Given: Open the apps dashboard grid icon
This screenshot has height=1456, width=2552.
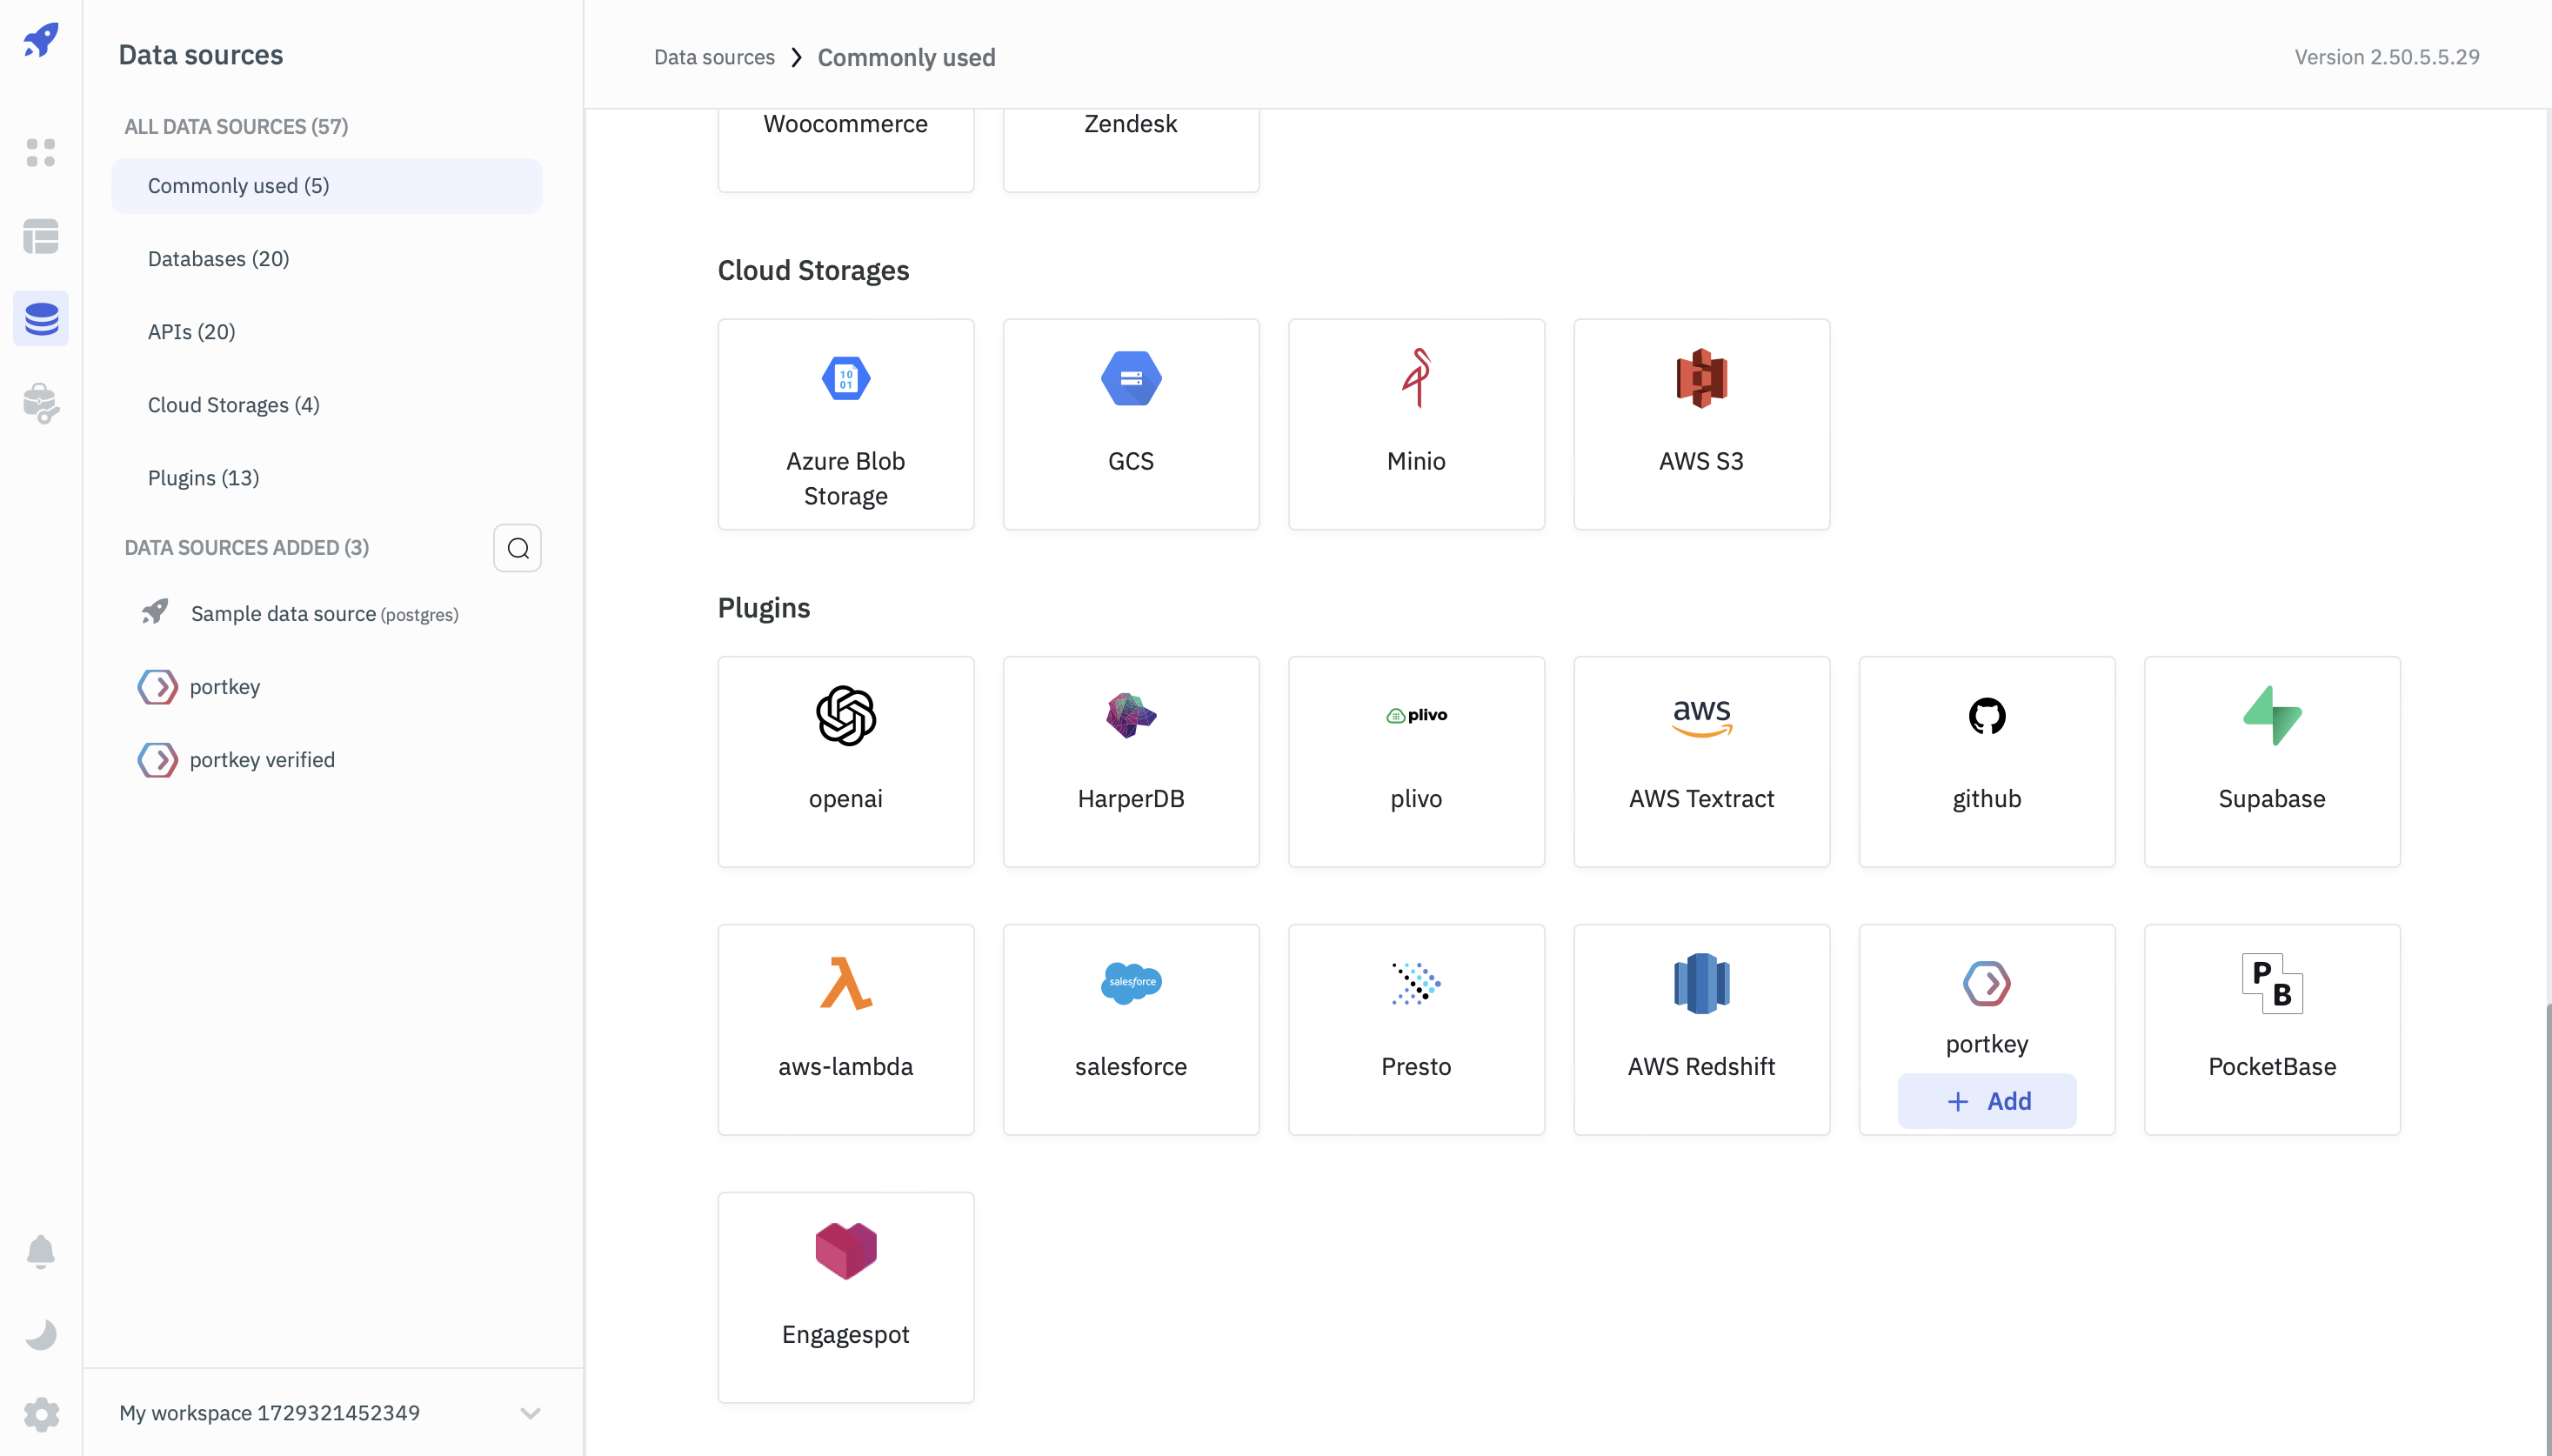Looking at the screenshot, I should 41,152.
